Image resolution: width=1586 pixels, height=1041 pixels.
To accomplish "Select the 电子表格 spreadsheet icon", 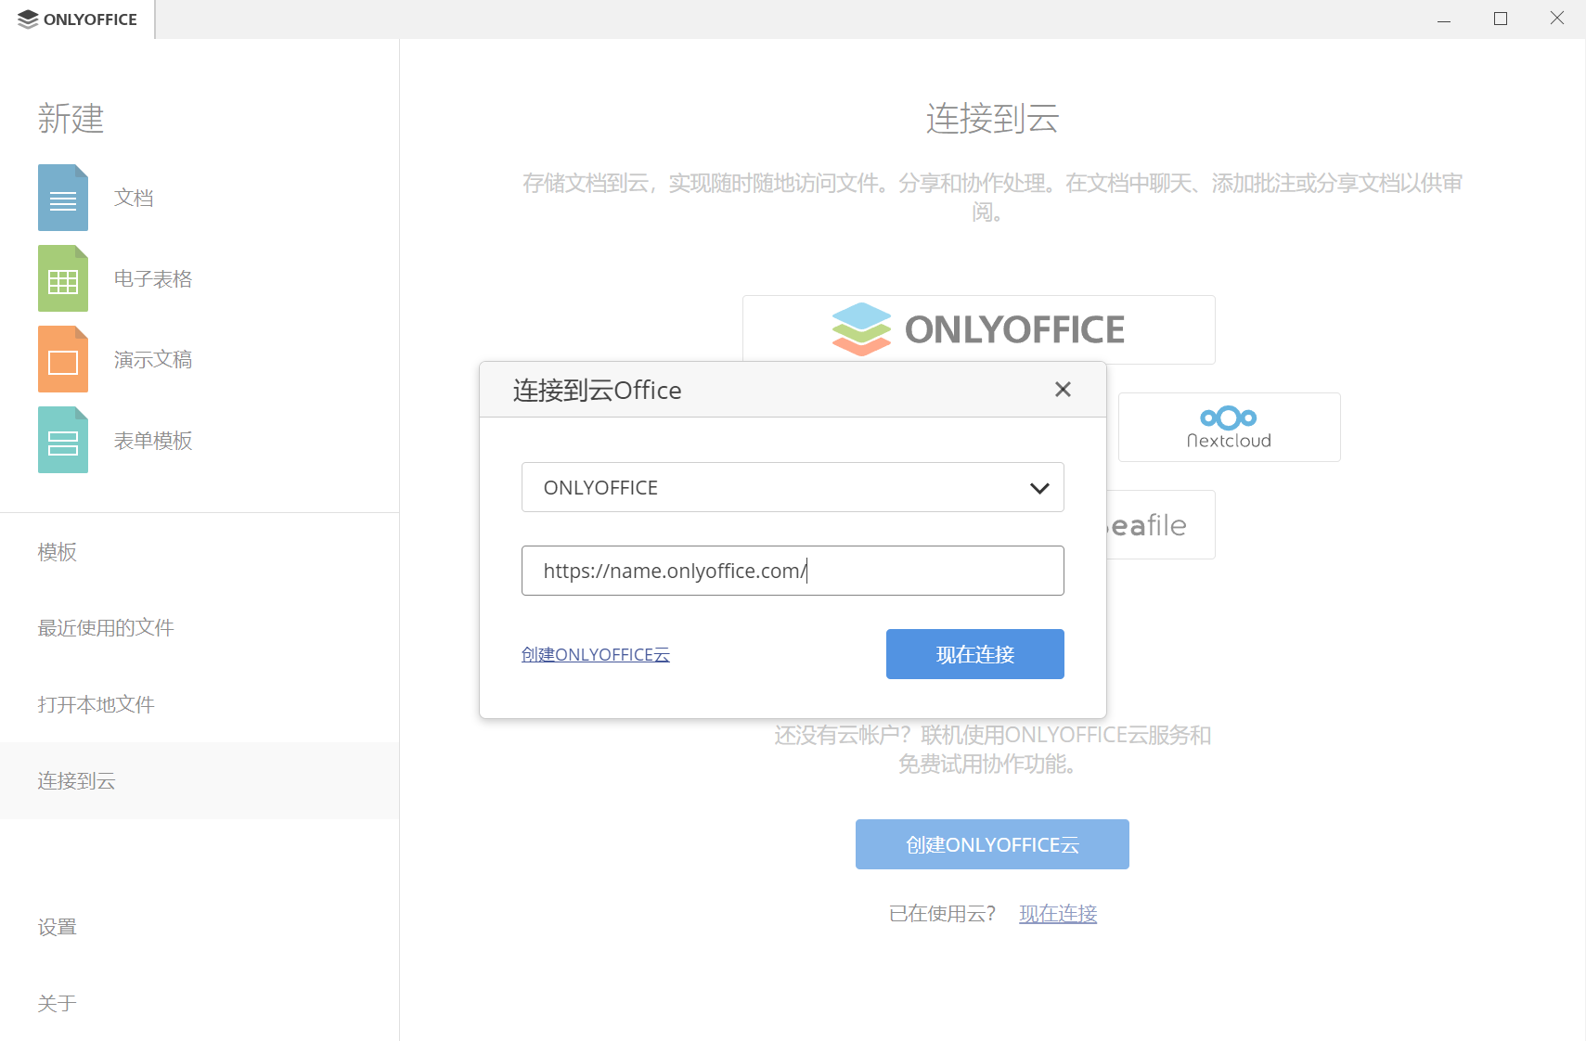I will coord(62,278).
